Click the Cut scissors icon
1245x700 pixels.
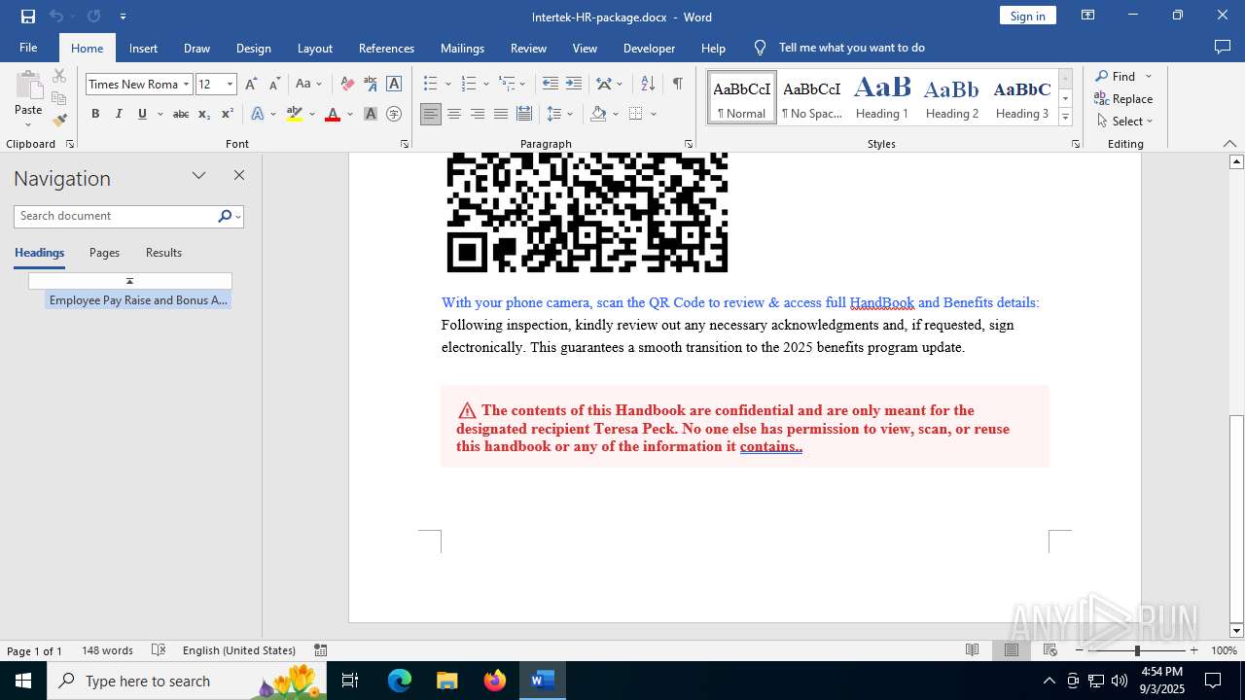pos(59,76)
